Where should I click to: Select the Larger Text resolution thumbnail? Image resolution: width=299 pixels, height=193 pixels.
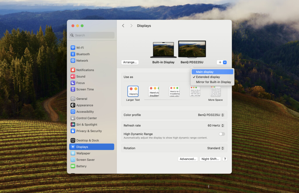point(133,91)
